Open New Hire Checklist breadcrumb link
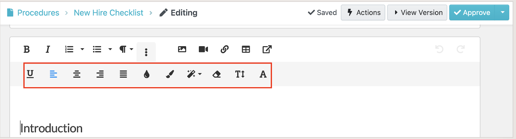 tap(108, 13)
